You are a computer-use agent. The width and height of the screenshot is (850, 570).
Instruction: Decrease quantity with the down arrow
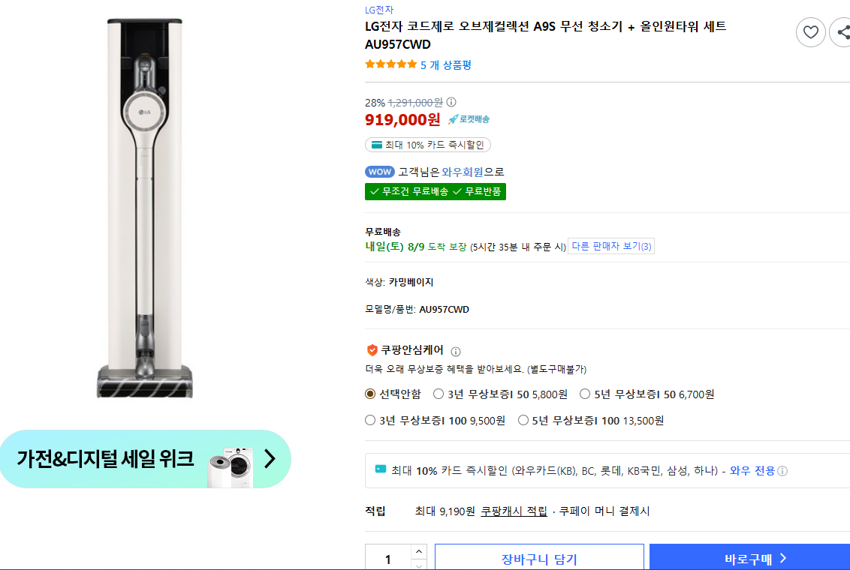418,566
